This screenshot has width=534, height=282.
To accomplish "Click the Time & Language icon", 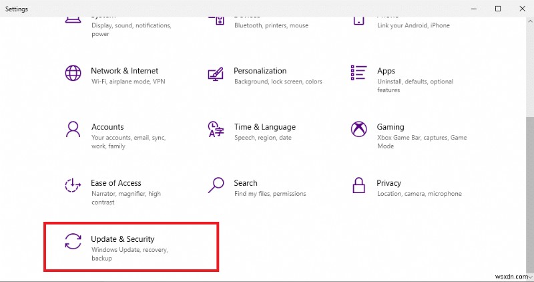I will pos(216,129).
